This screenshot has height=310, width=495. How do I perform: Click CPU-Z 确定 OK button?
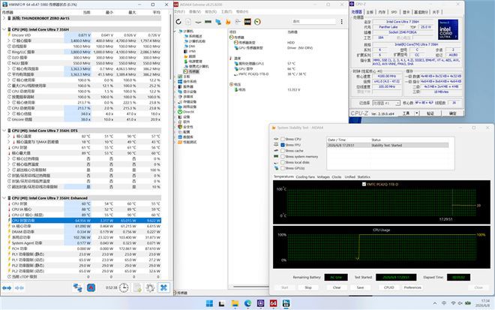point(453,113)
